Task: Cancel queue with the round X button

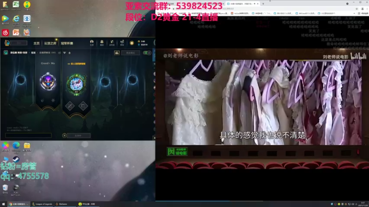Action: tap(65, 135)
